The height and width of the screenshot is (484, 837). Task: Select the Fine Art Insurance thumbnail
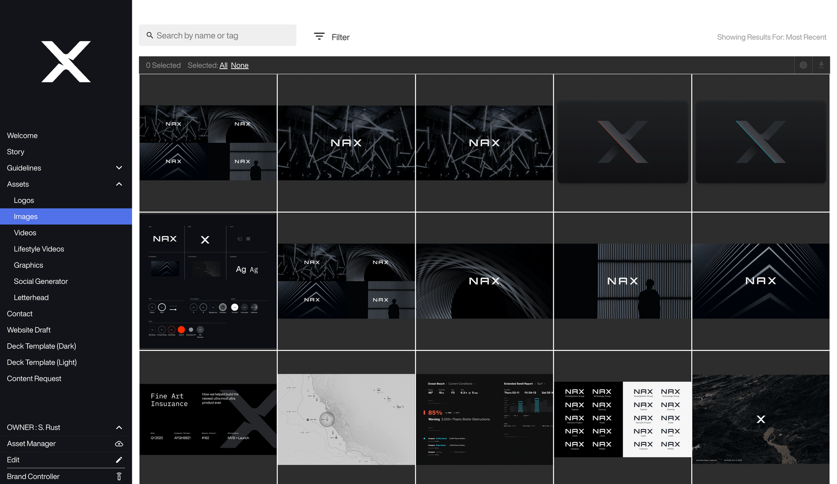pos(208,419)
